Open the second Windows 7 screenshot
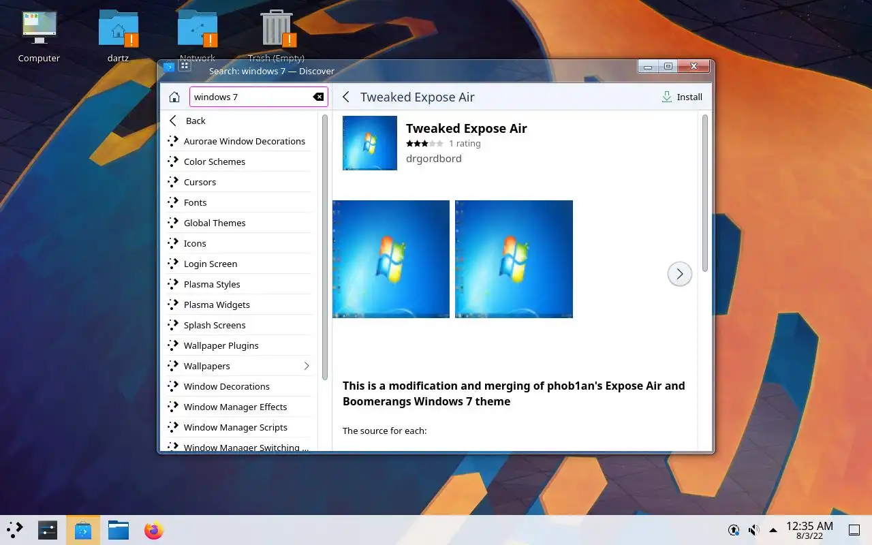Image resolution: width=872 pixels, height=545 pixels. click(x=514, y=259)
